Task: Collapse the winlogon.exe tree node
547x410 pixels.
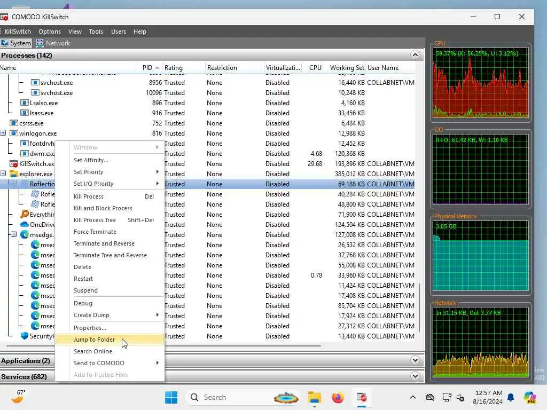Action: [x=3, y=133]
